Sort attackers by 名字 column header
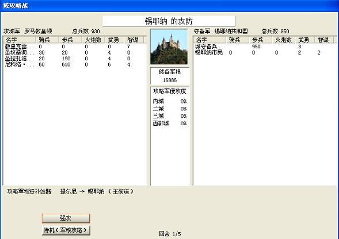 (20, 40)
